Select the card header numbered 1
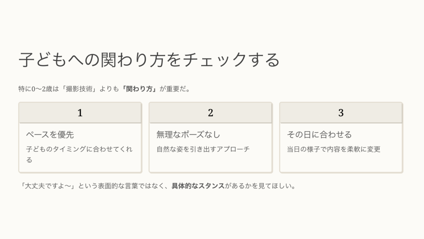Screen dimensions: 424x239 [x=80, y=112]
